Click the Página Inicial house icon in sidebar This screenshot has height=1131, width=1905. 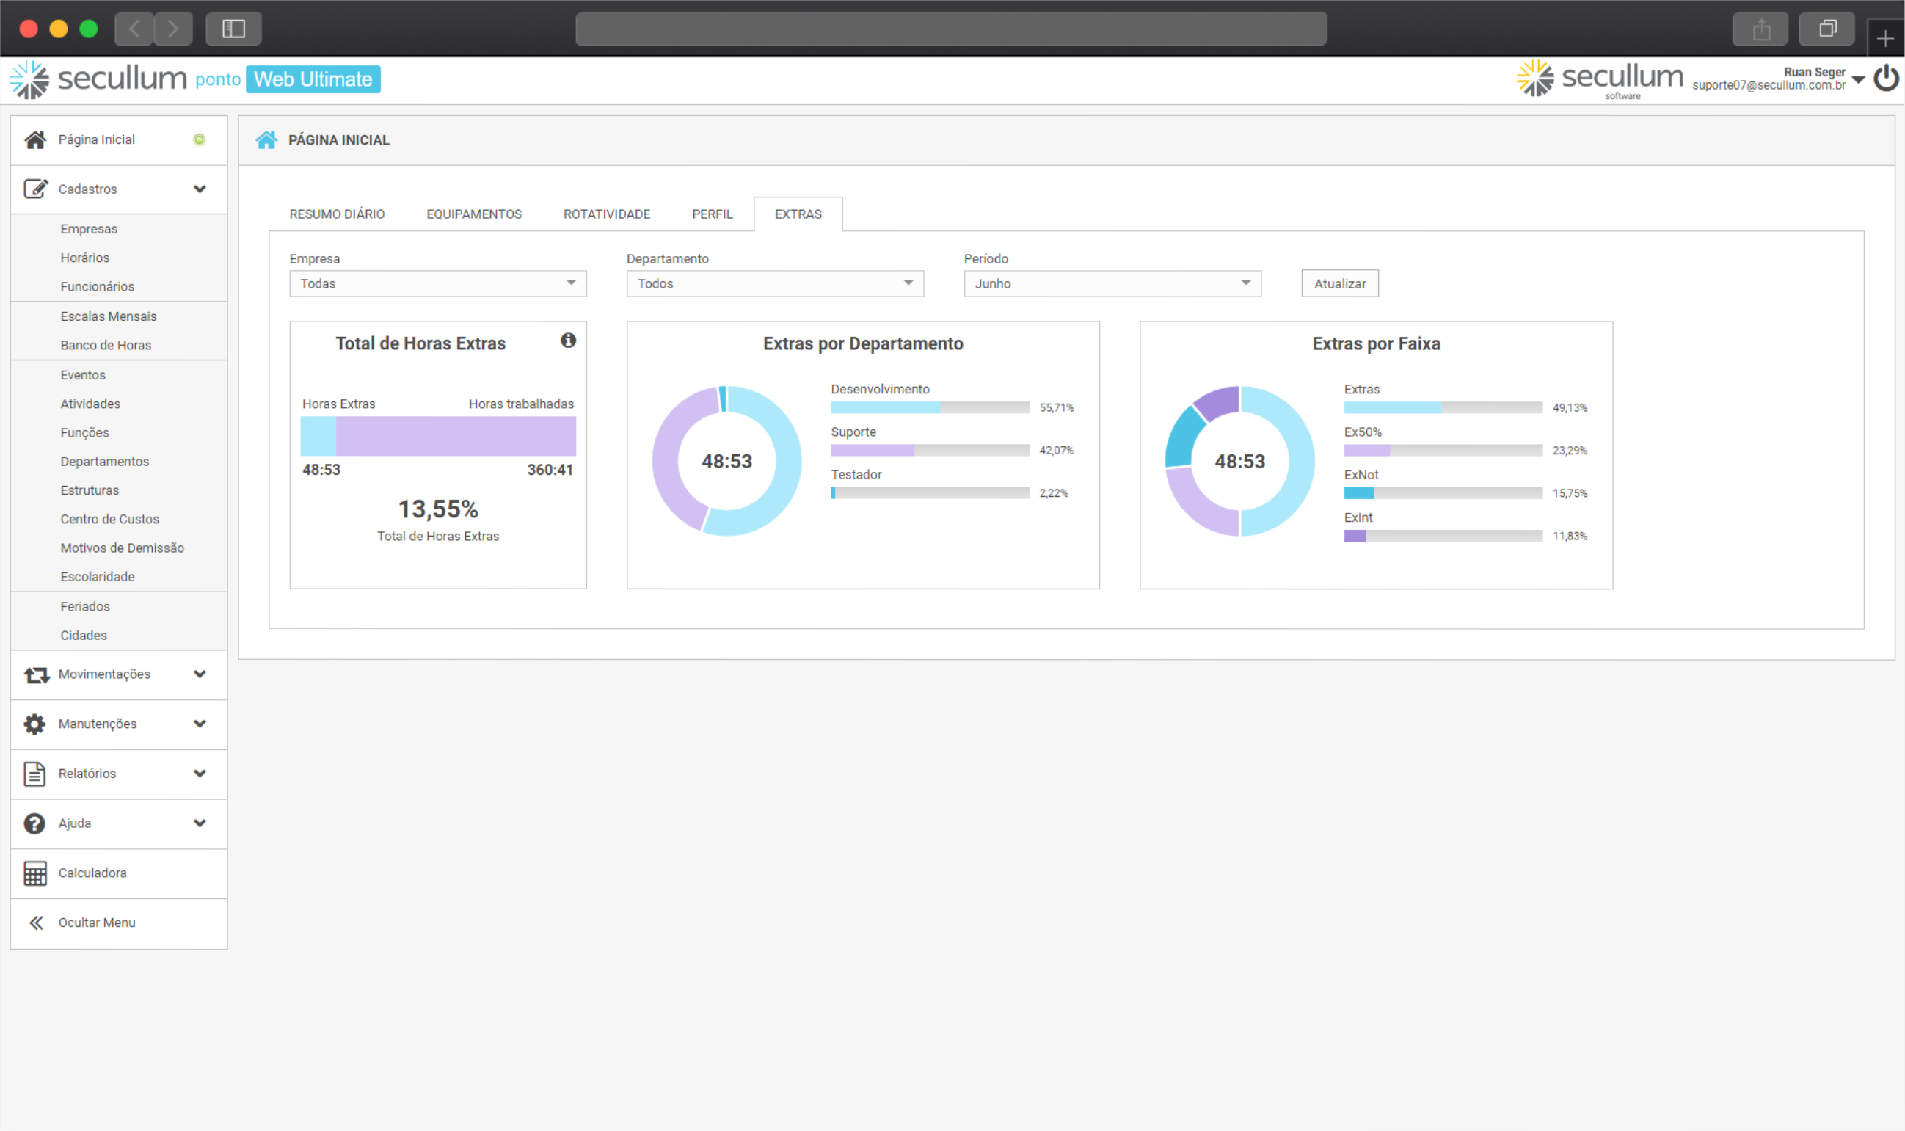click(x=35, y=139)
